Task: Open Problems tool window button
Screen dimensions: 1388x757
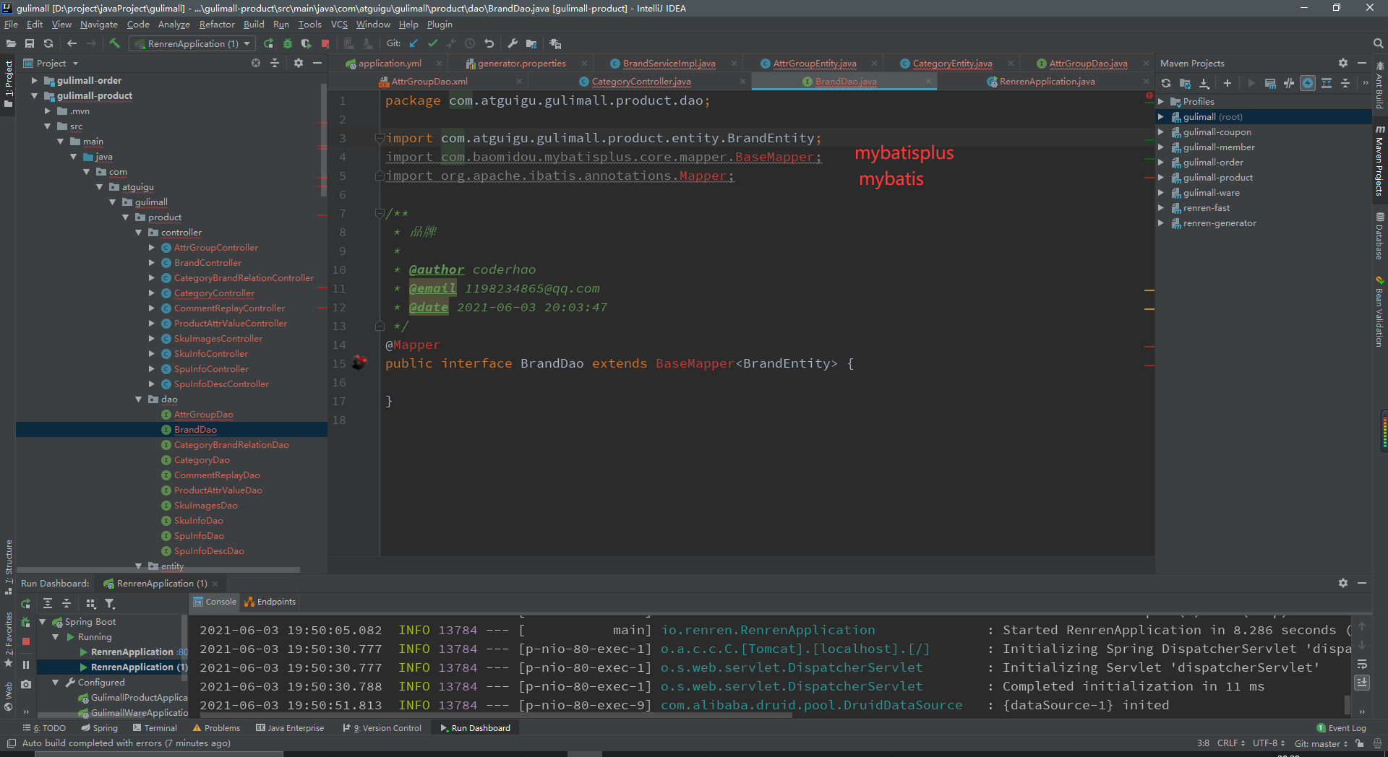Action: click(216, 728)
